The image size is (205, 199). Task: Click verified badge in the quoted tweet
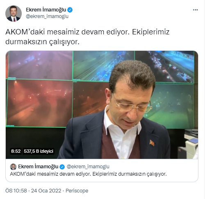coord(62,167)
